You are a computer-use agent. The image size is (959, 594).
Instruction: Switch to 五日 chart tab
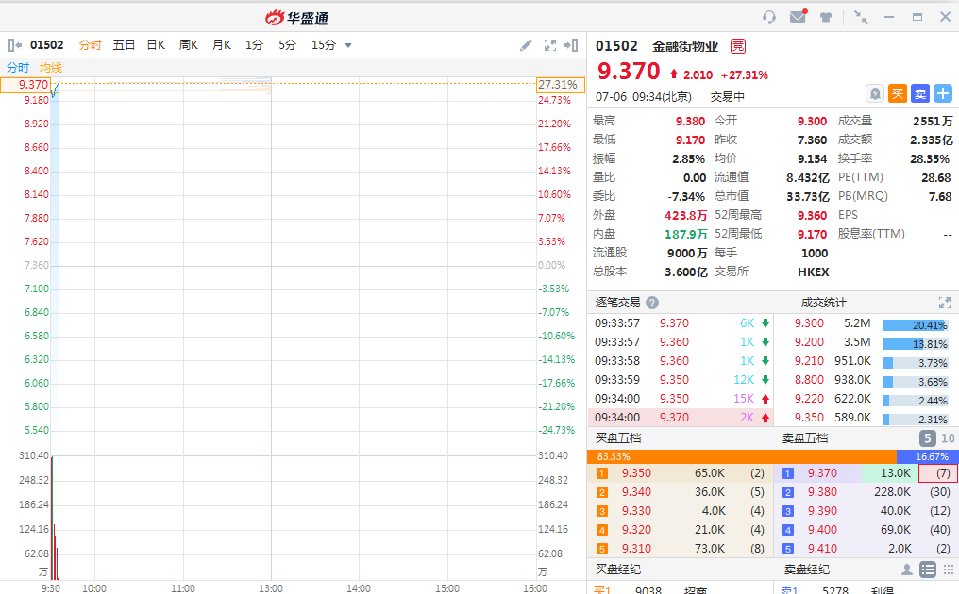click(x=124, y=45)
